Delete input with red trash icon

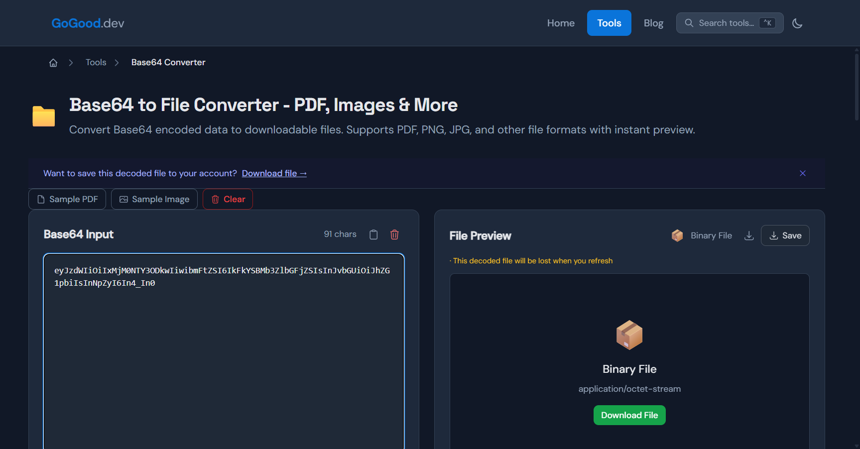coord(394,234)
